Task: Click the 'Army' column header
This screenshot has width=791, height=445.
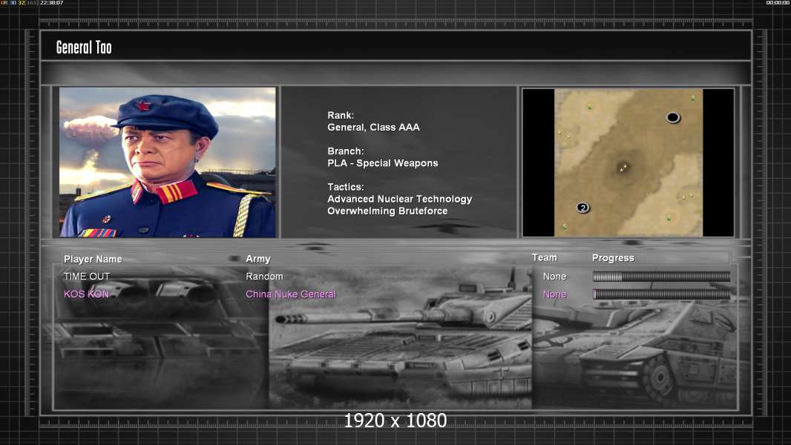Action: (x=258, y=259)
